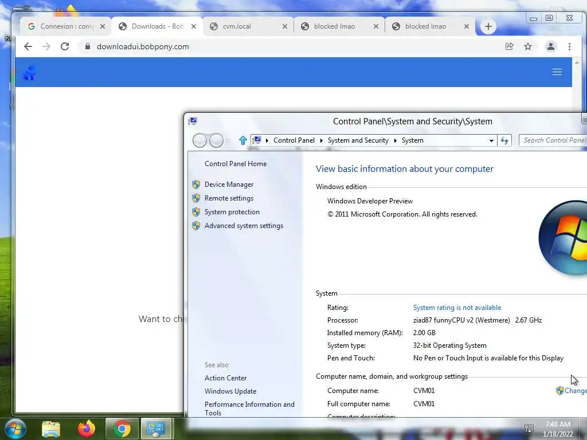Image resolution: width=587 pixels, height=440 pixels.
Task: Open Windows Explorer from taskbar
Action: 51,429
